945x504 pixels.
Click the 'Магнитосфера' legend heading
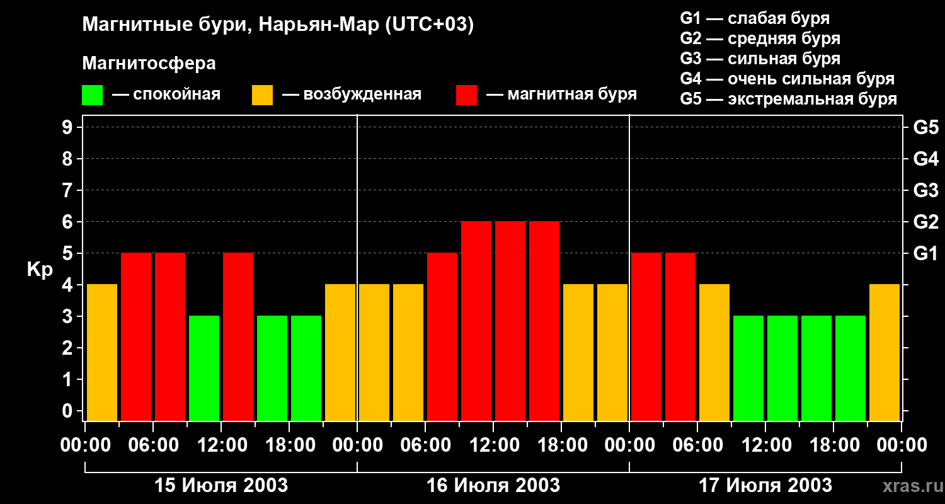pos(149,64)
